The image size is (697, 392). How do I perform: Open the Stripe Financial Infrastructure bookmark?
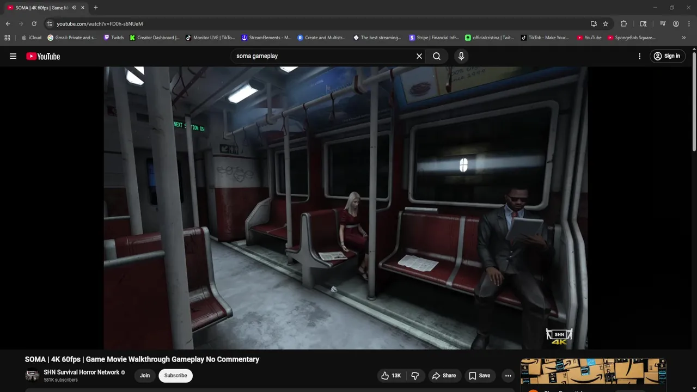[434, 38]
